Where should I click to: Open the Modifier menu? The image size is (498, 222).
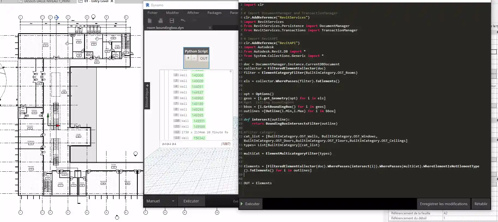tap(172, 13)
